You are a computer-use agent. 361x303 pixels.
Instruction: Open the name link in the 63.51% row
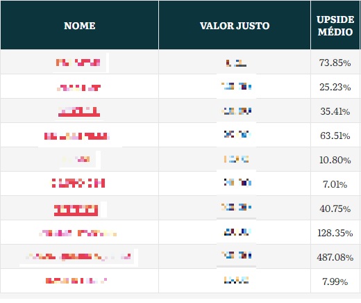coord(76,136)
